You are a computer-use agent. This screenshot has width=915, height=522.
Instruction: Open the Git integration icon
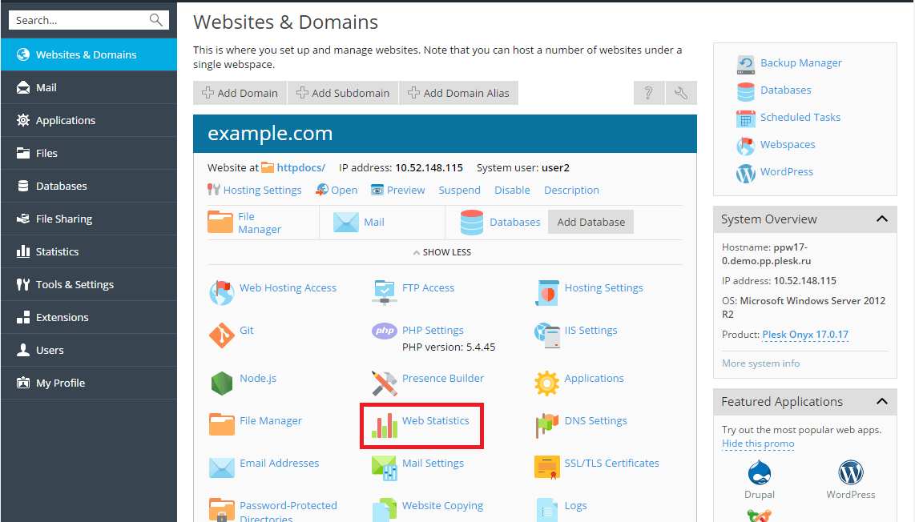tap(245, 330)
